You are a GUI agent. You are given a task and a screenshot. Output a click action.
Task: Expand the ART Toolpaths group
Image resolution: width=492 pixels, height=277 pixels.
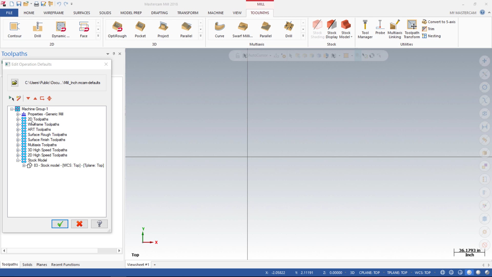(18, 130)
